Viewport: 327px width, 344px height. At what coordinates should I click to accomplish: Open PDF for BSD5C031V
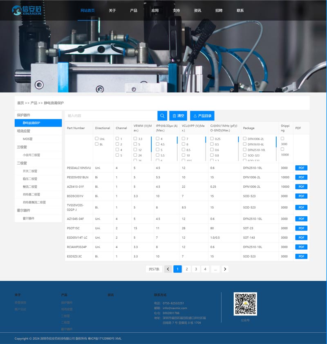coord(301,196)
